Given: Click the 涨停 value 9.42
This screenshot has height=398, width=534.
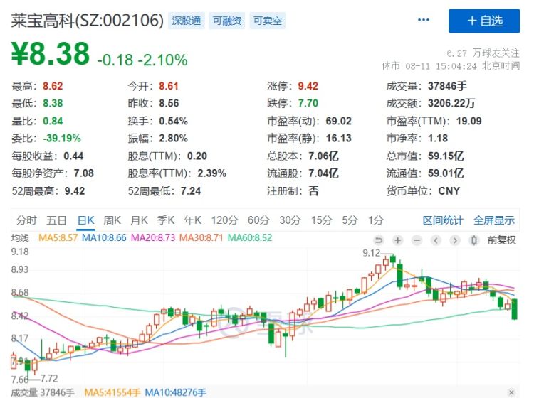Looking at the screenshot, I should (308, 86).
